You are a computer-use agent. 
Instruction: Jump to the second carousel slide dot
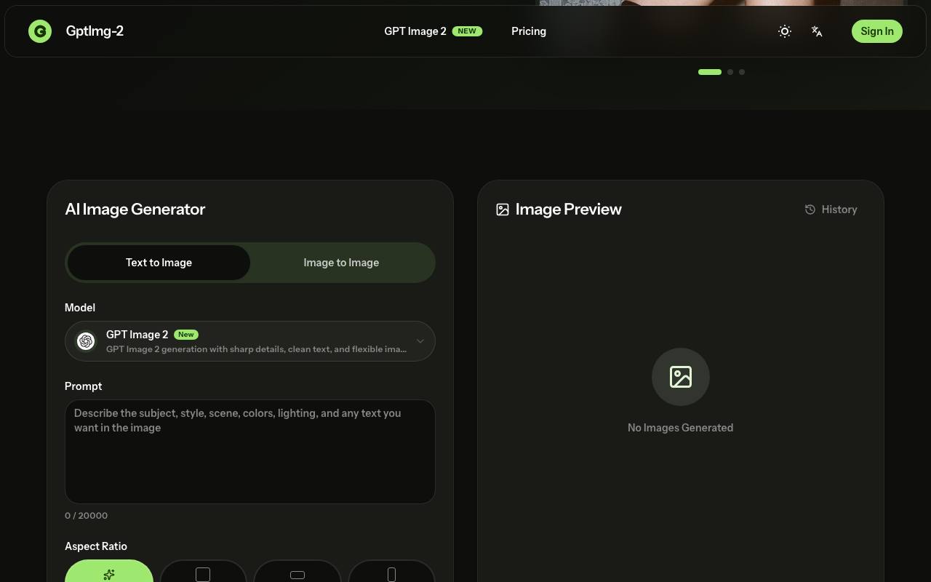click(x=730, y=72)
